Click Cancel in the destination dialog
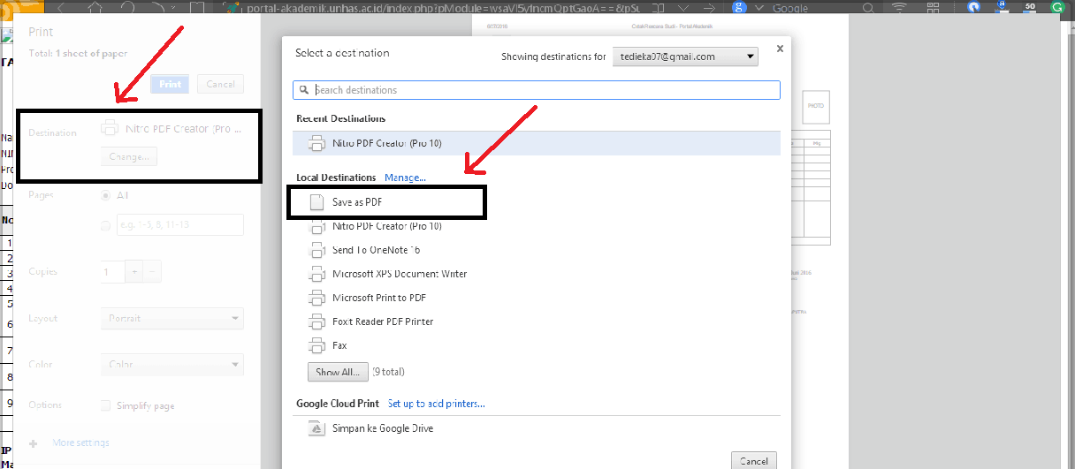Viewport: 1075px width, 469px height. (x=754, y=461)
